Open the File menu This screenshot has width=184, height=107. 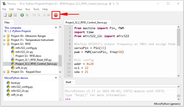(4, 9)
